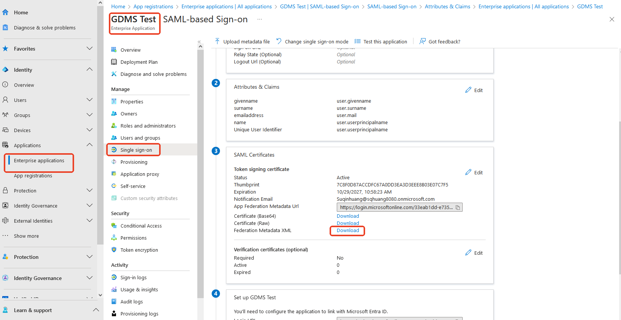Click the Token encryption shield icon

[114, 250]
